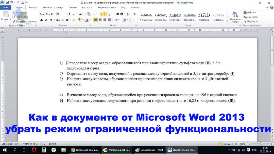The width and height of the screenshot is (274, 154).
Task: Apply red font color A
Action: coord(87,20)
